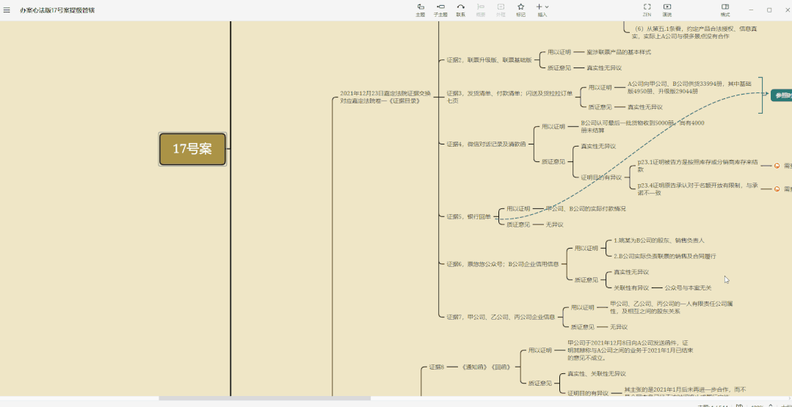Viewport: 792px width, 407px height.
Task: Click the orange marker beside p23.4 note
Action: pos(777,188)
